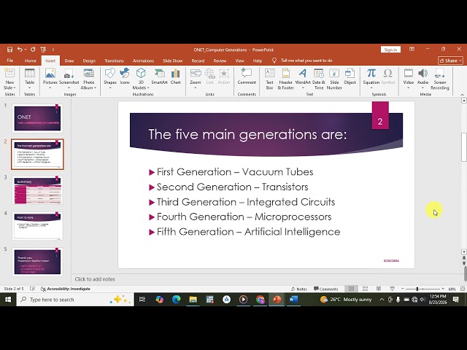Insert Date & Time
Image resolution: width=467 pixels, height=350 pixels.
pyautogui.click(x=319, y=79)
